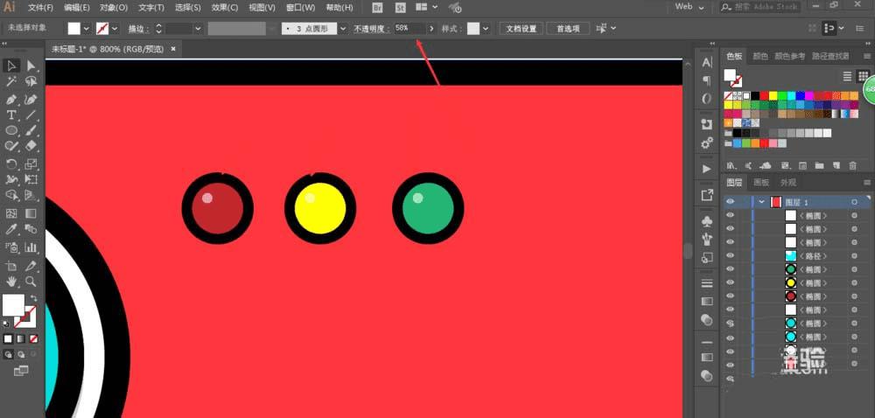Click the toolbox white fill swatch
875x418 pixels.
coord(13,305)
